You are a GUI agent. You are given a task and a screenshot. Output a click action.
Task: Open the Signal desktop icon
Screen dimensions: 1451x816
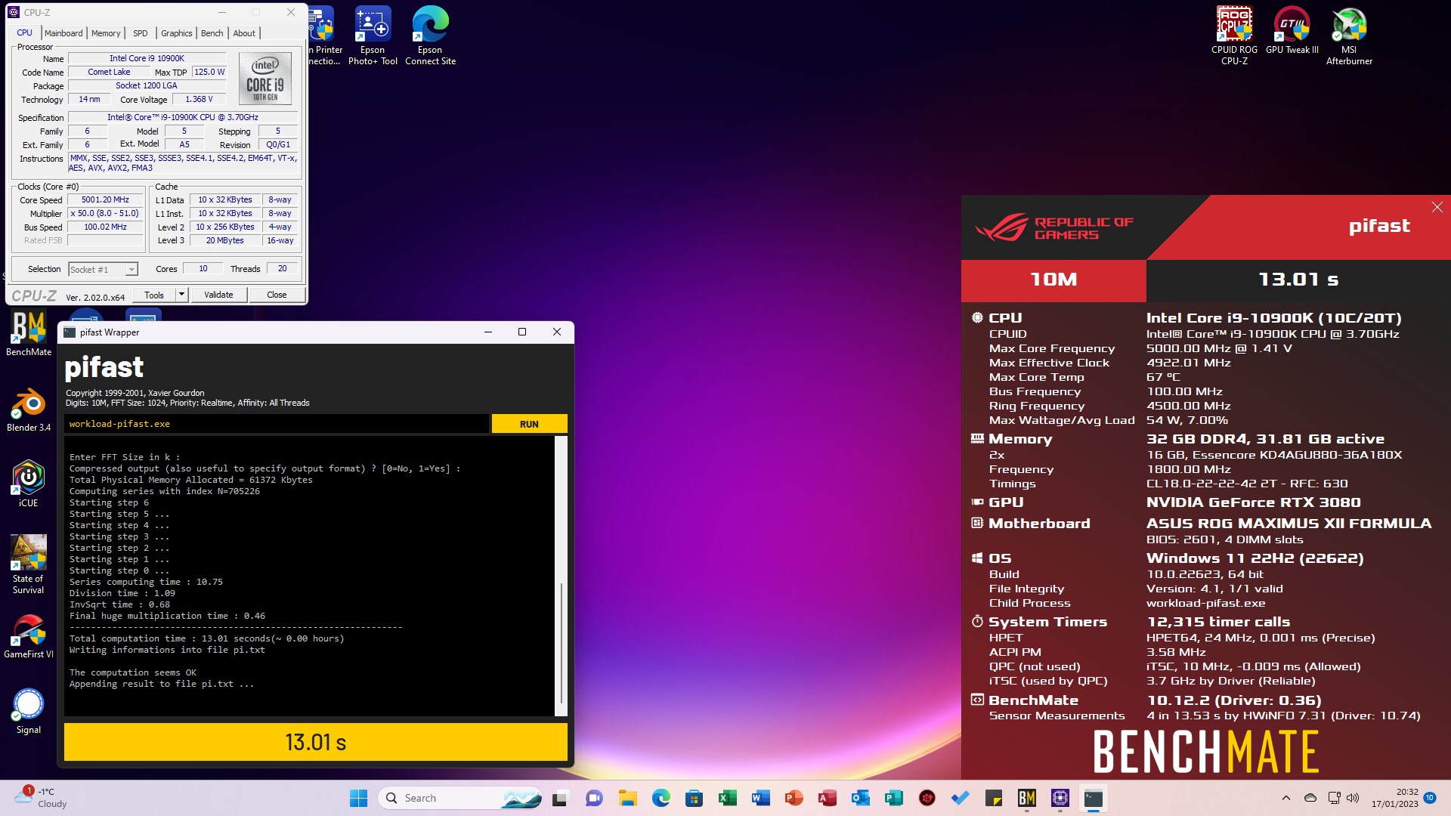(x=29, y=710)
